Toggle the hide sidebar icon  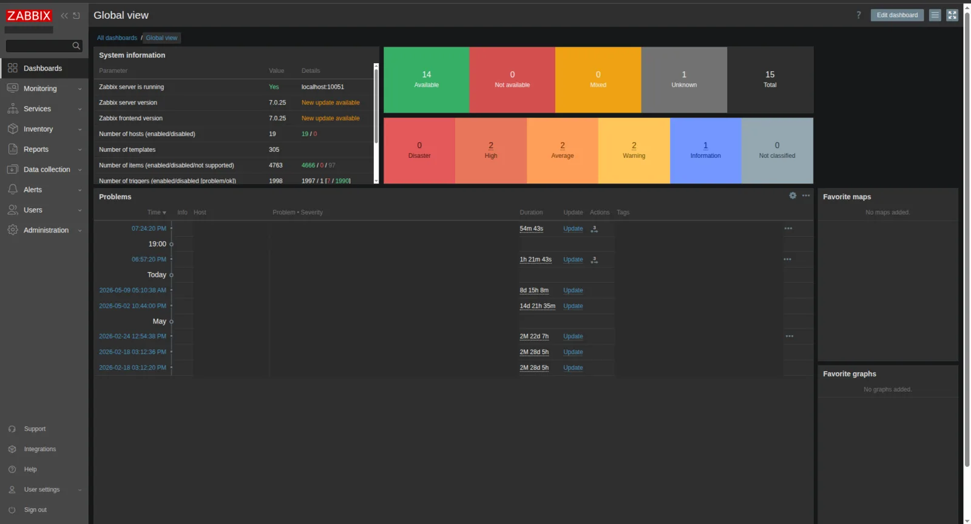pos(76,16)
